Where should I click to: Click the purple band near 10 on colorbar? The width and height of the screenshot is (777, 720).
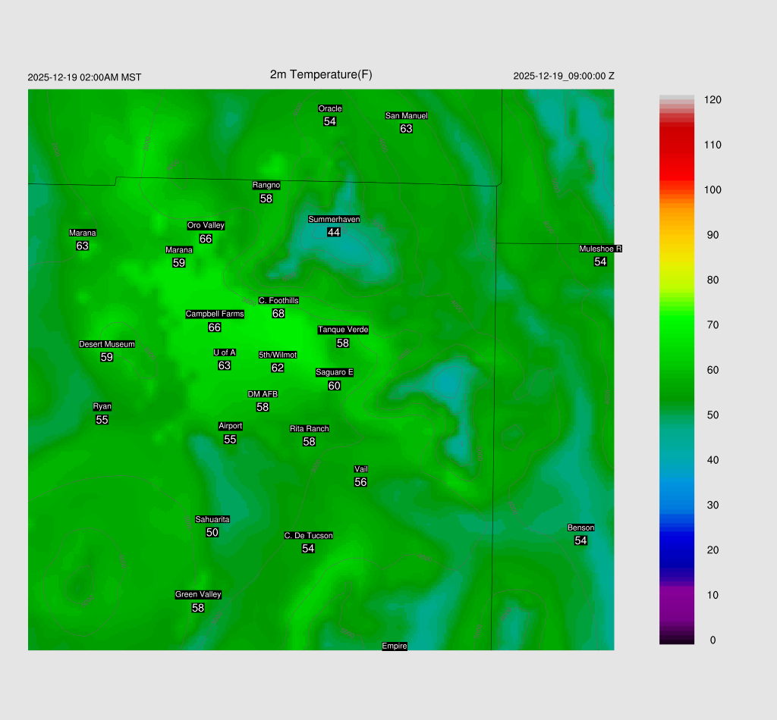click(x=676, y=595)
